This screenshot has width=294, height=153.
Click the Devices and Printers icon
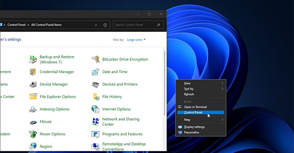tap(95, 84)
